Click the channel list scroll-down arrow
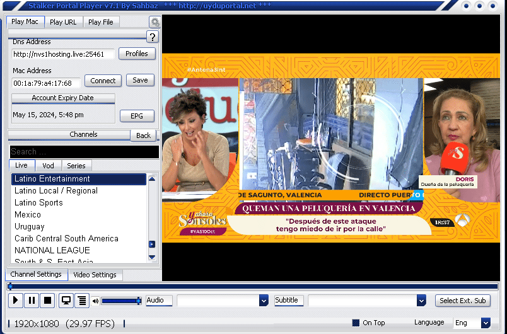Viewport: 507px width, 334px height. (152, 257)
